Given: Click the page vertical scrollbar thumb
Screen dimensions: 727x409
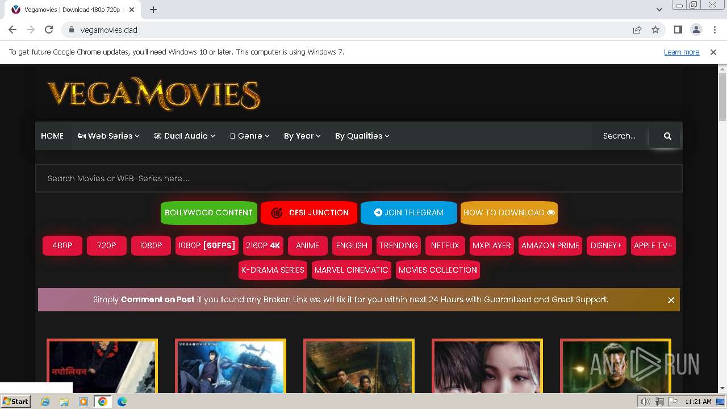Looking at the screenshot, I should [722, 97].
